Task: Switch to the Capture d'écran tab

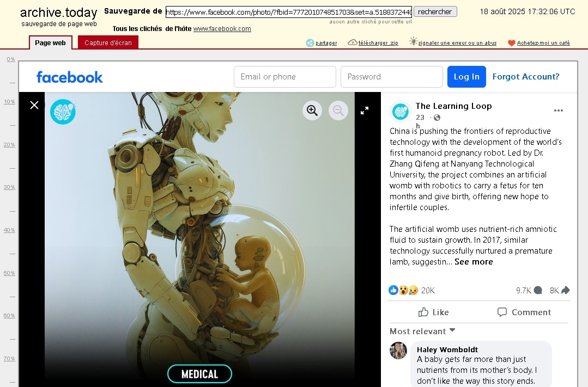Action: click(x=107, y=41)
